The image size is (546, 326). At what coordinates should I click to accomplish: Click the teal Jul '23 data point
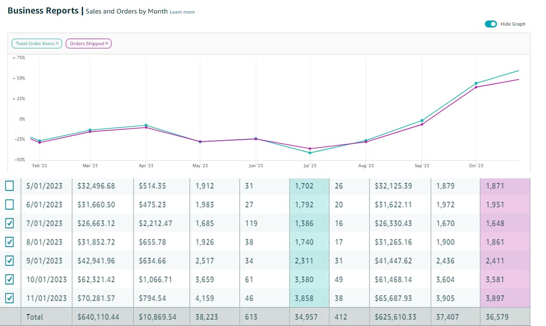(310, 153)
